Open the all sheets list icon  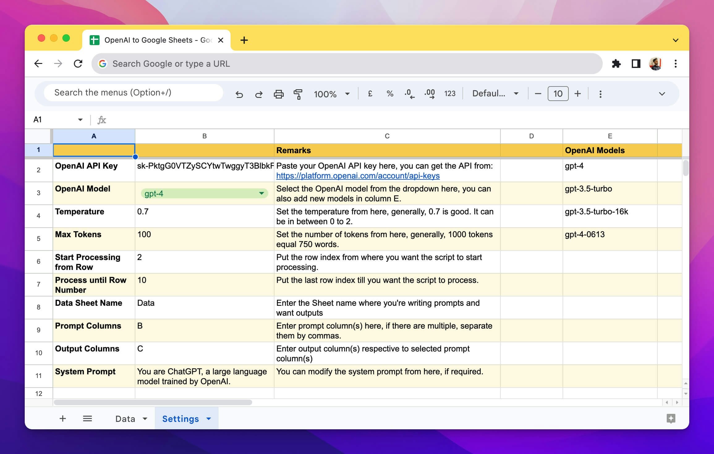[x=87, y=418]
